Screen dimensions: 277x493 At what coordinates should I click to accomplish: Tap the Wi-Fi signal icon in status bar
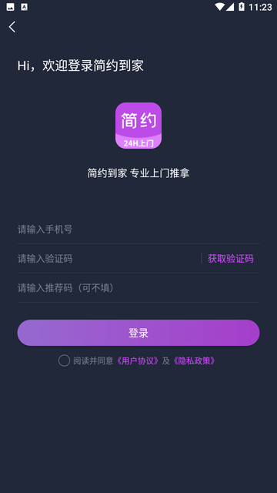(219, 7)
